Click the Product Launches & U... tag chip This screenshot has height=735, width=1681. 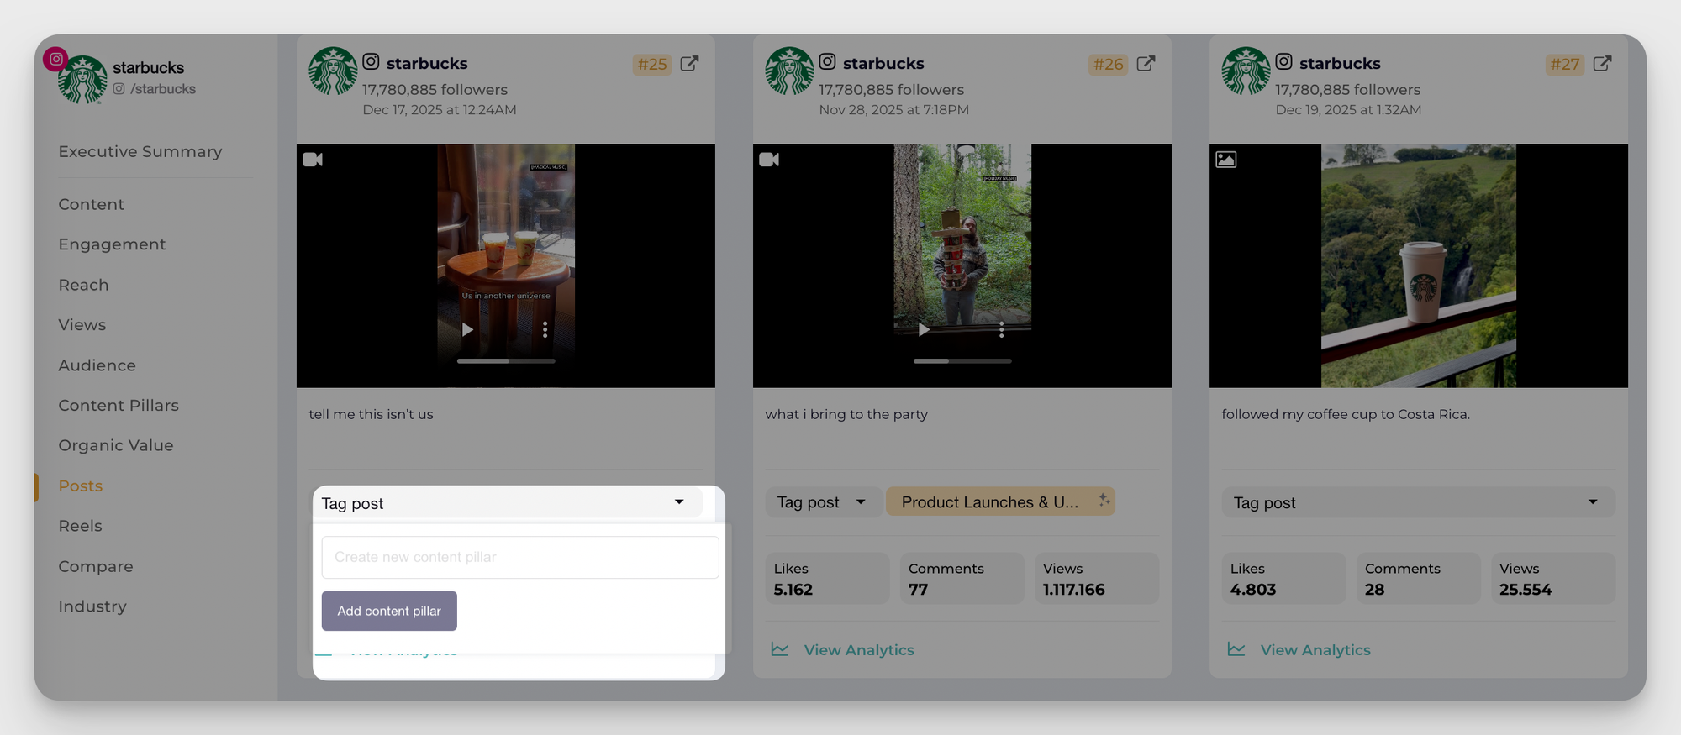click(x=1000, y=502)
